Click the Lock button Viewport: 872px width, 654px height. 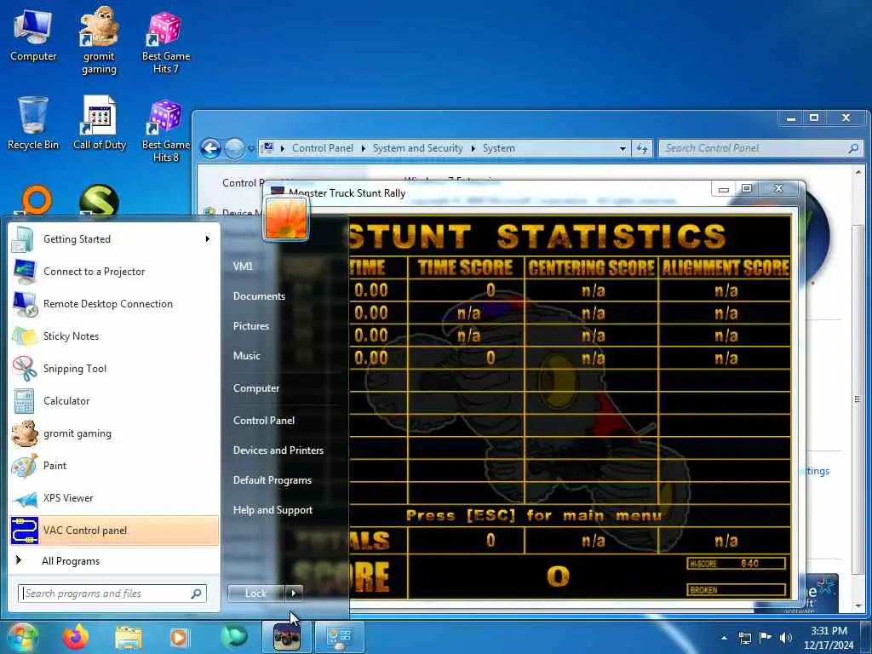[x=255, y=594]
